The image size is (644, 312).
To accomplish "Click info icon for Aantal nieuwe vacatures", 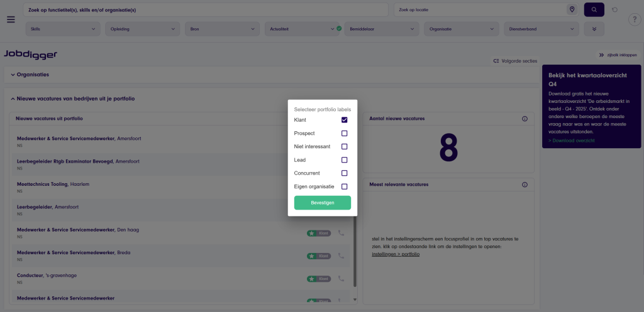I will 525,119.
